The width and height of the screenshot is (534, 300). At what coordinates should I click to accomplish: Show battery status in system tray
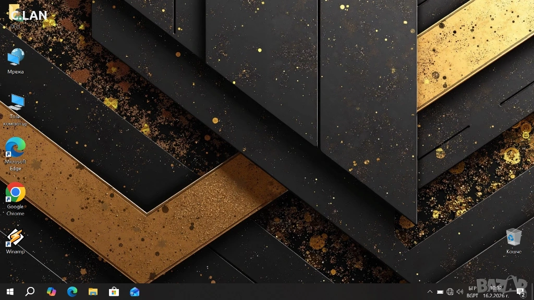point(440,292)
